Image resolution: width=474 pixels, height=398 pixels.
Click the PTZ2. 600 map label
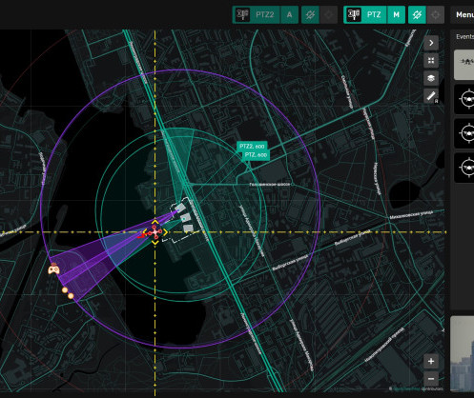pos(252,146)
